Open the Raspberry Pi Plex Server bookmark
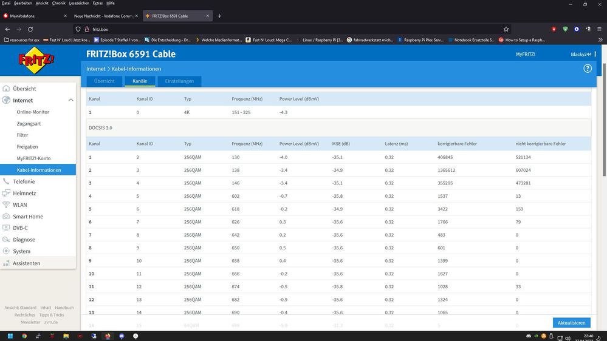The image size is (607, 341). [420, 40]
